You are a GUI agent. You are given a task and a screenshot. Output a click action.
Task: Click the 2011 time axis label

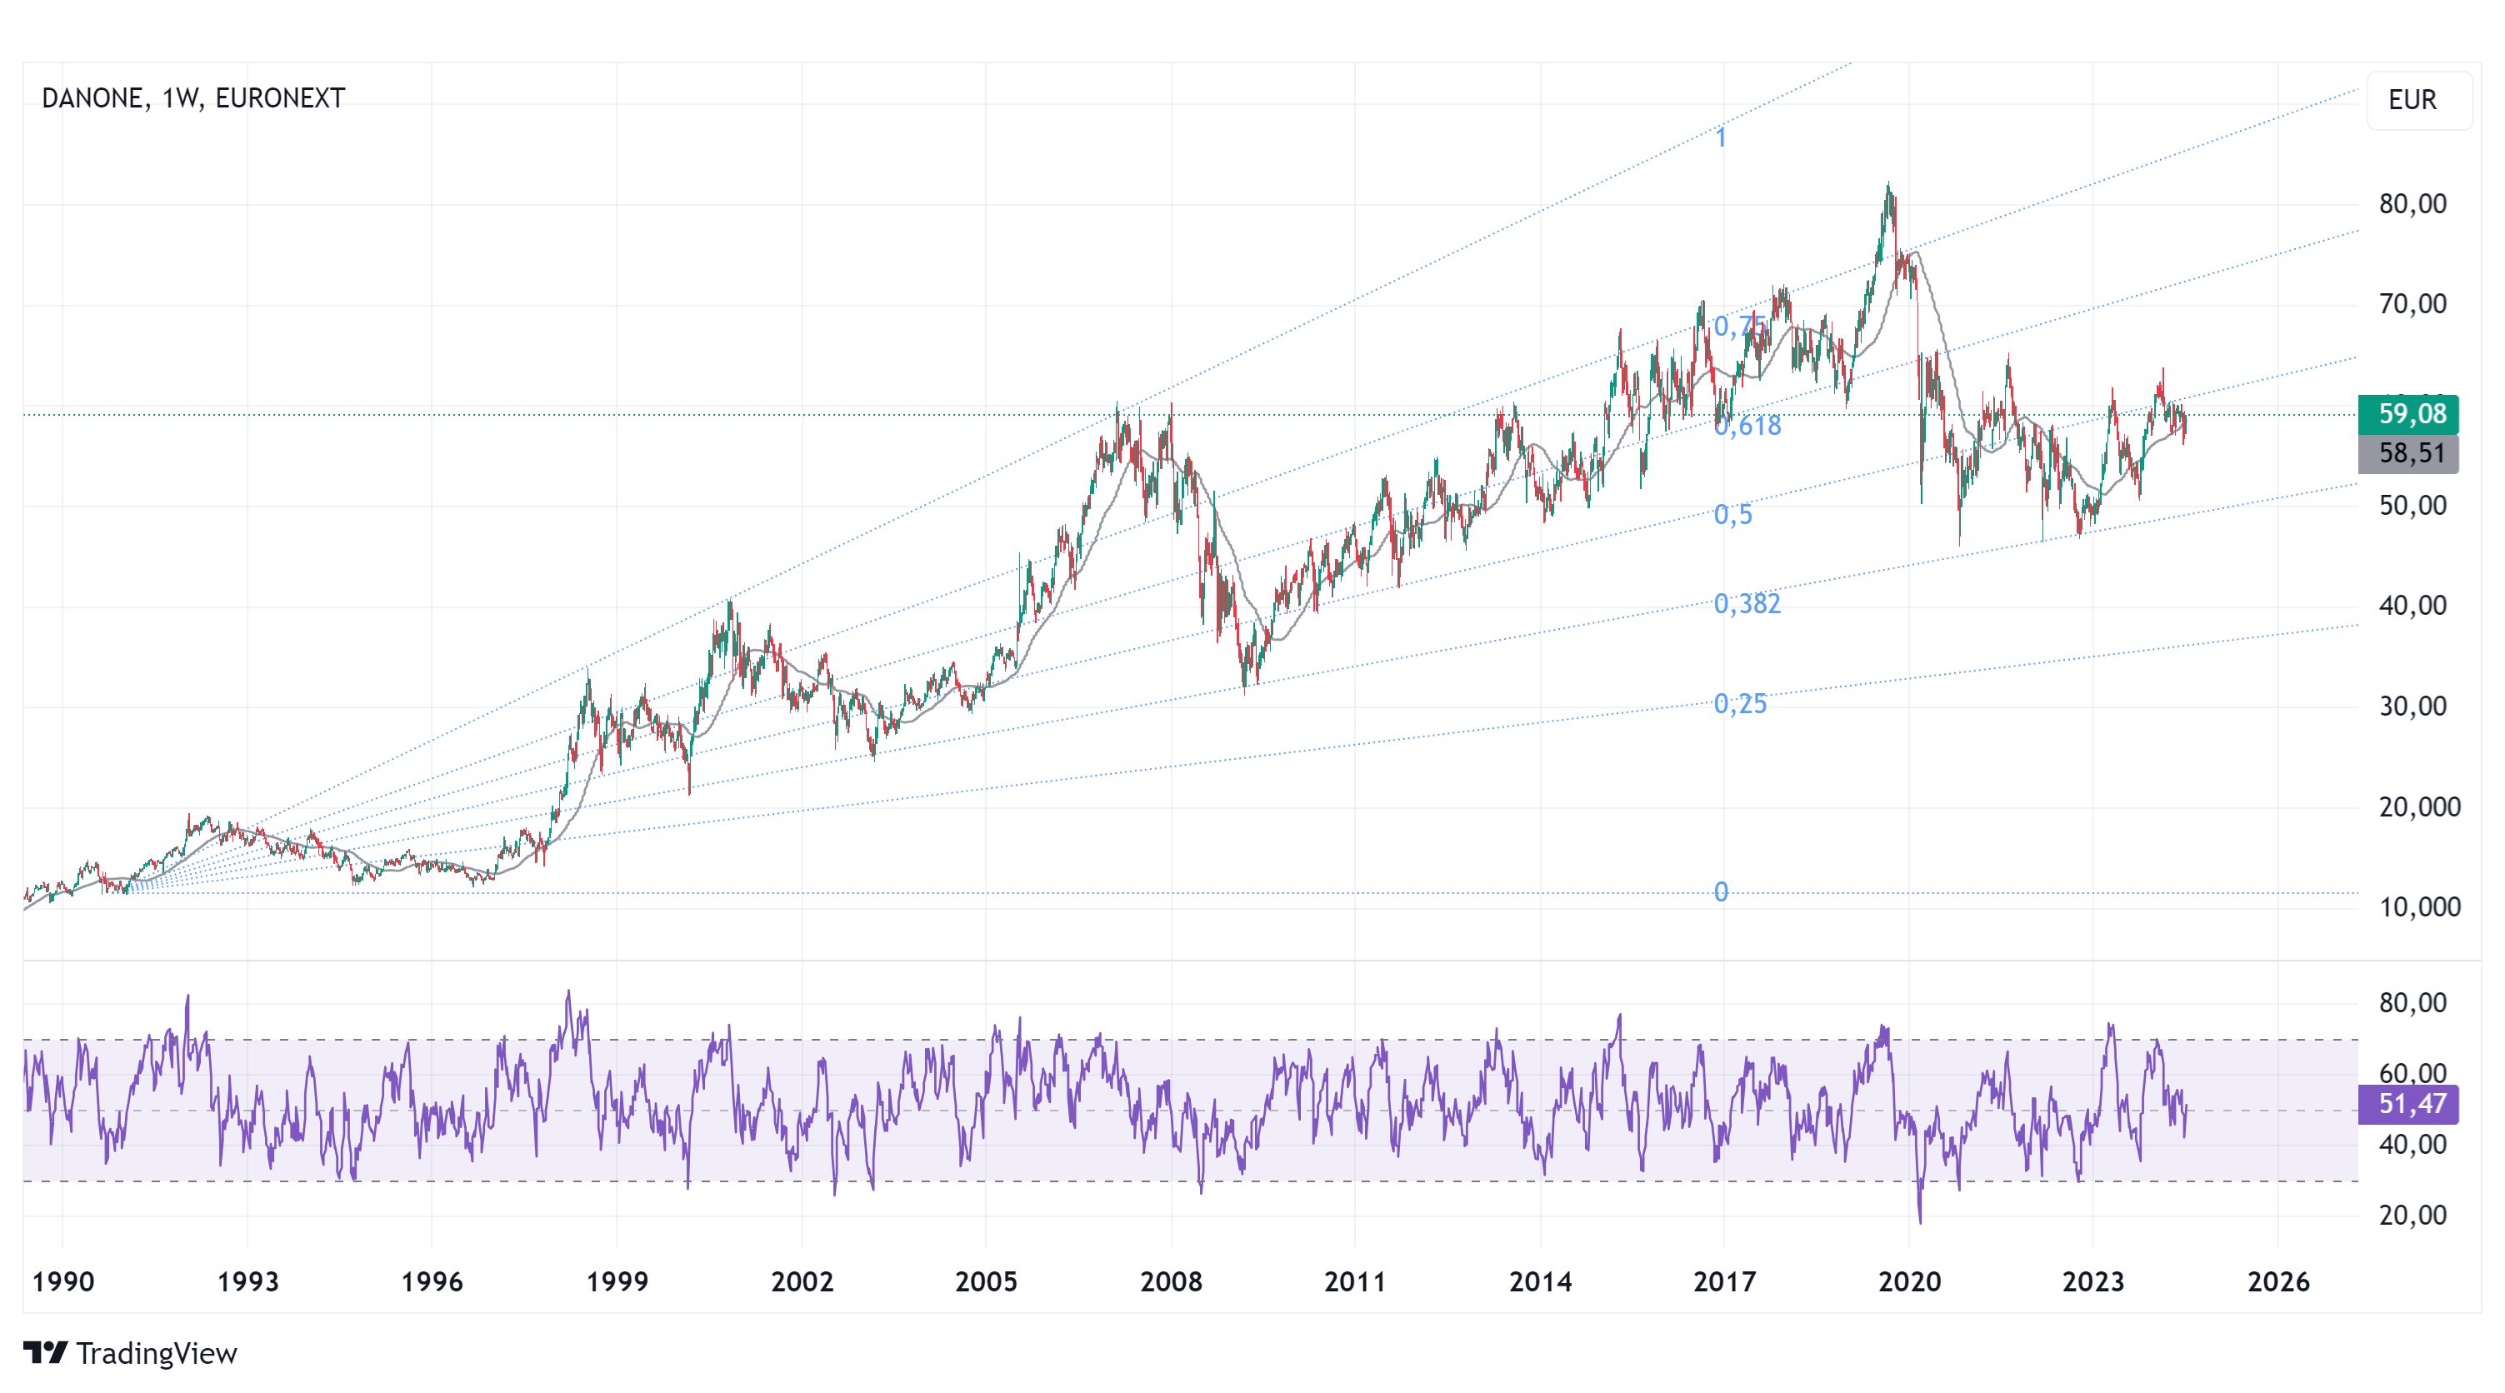tap(1355, 1282)
